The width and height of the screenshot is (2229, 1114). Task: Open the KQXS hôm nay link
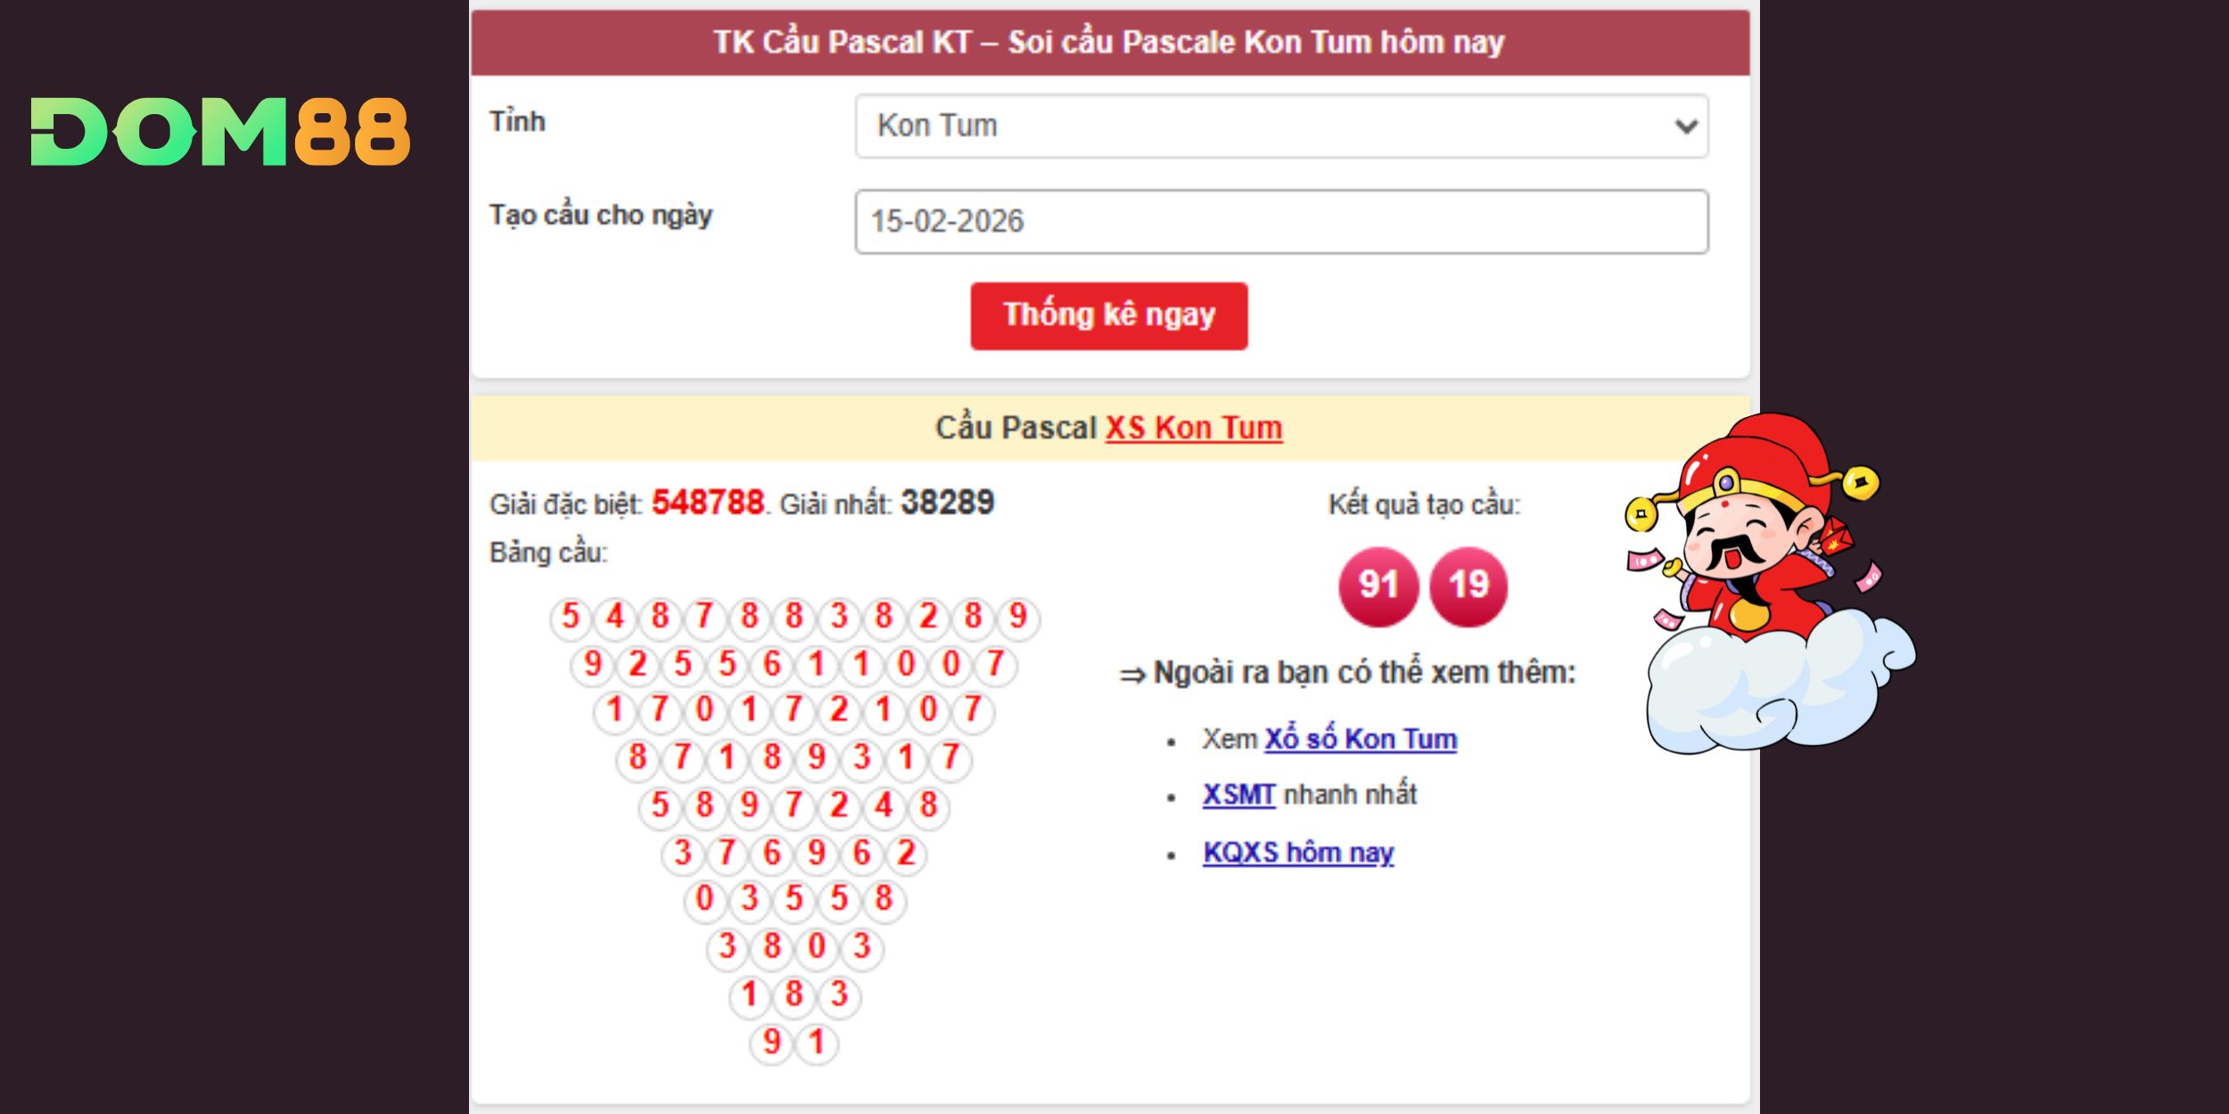[1298, 852]
